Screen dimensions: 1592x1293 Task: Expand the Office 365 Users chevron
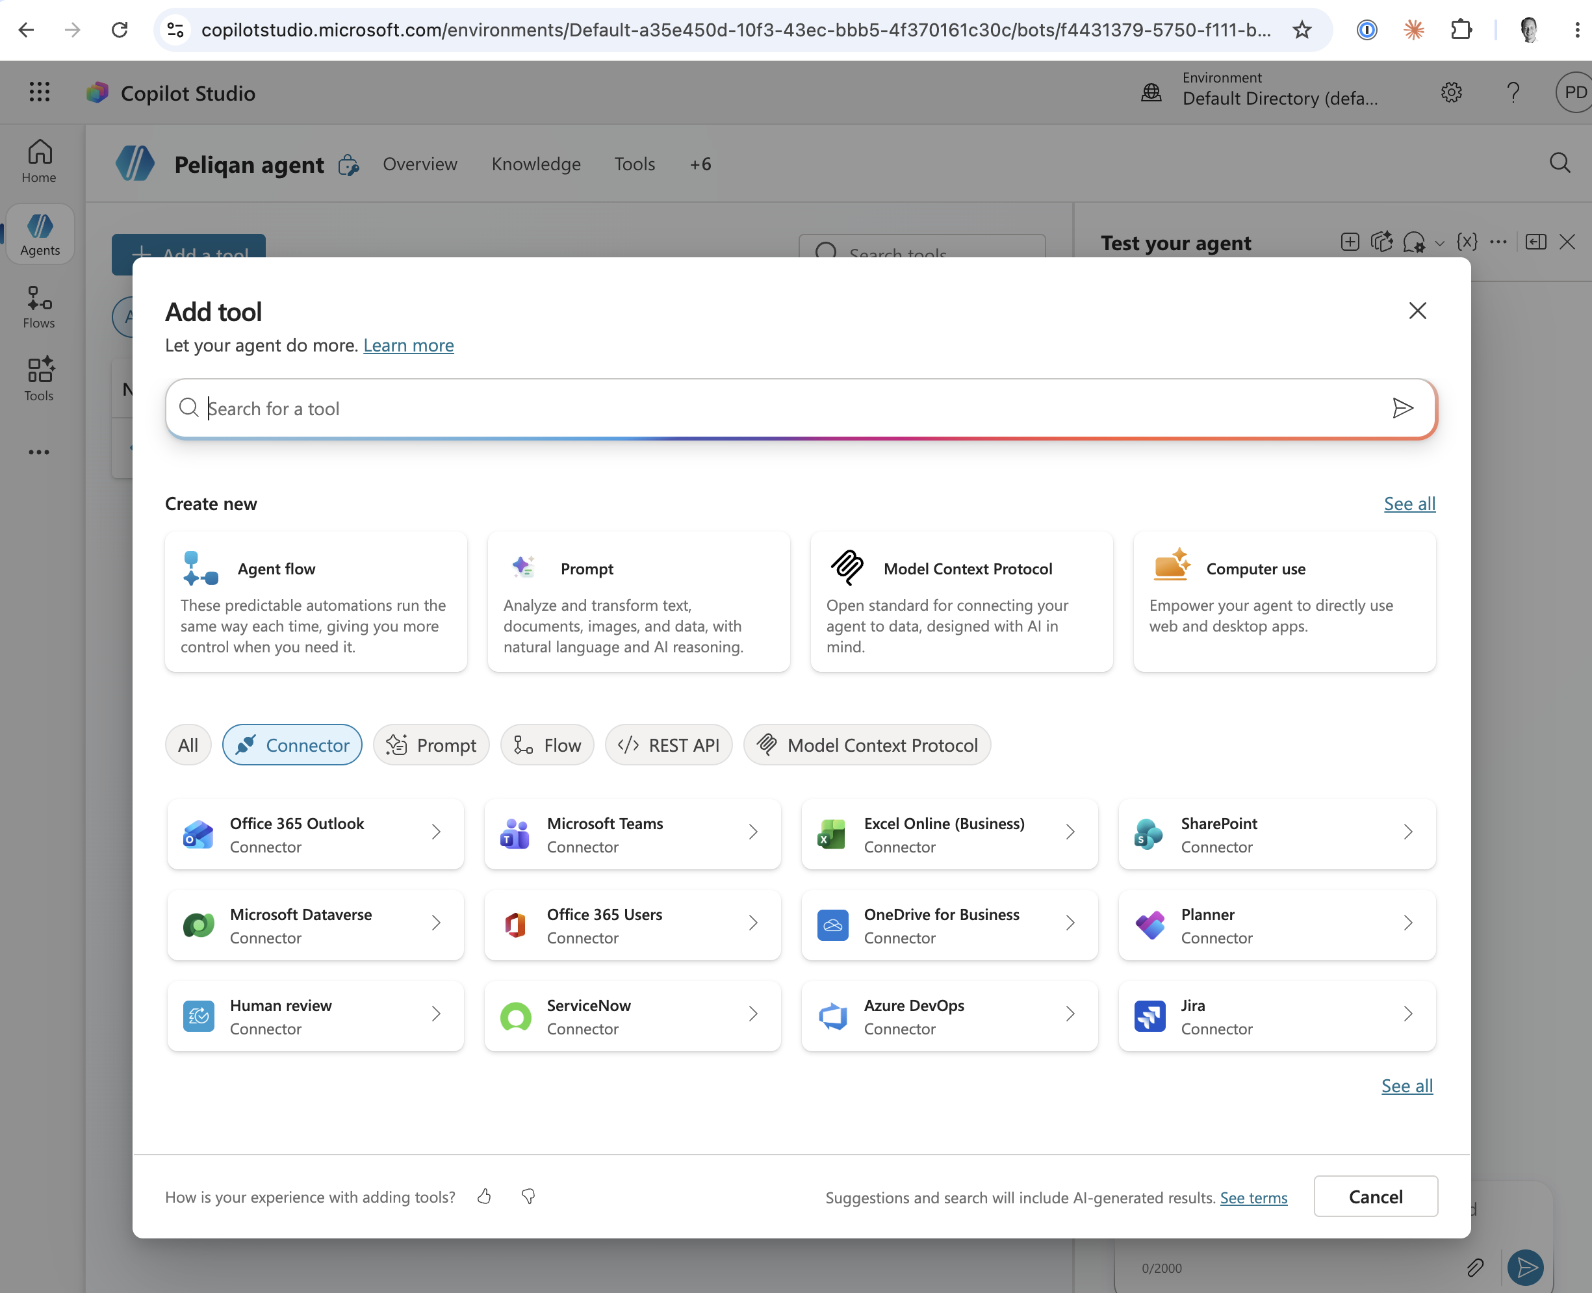752,923
